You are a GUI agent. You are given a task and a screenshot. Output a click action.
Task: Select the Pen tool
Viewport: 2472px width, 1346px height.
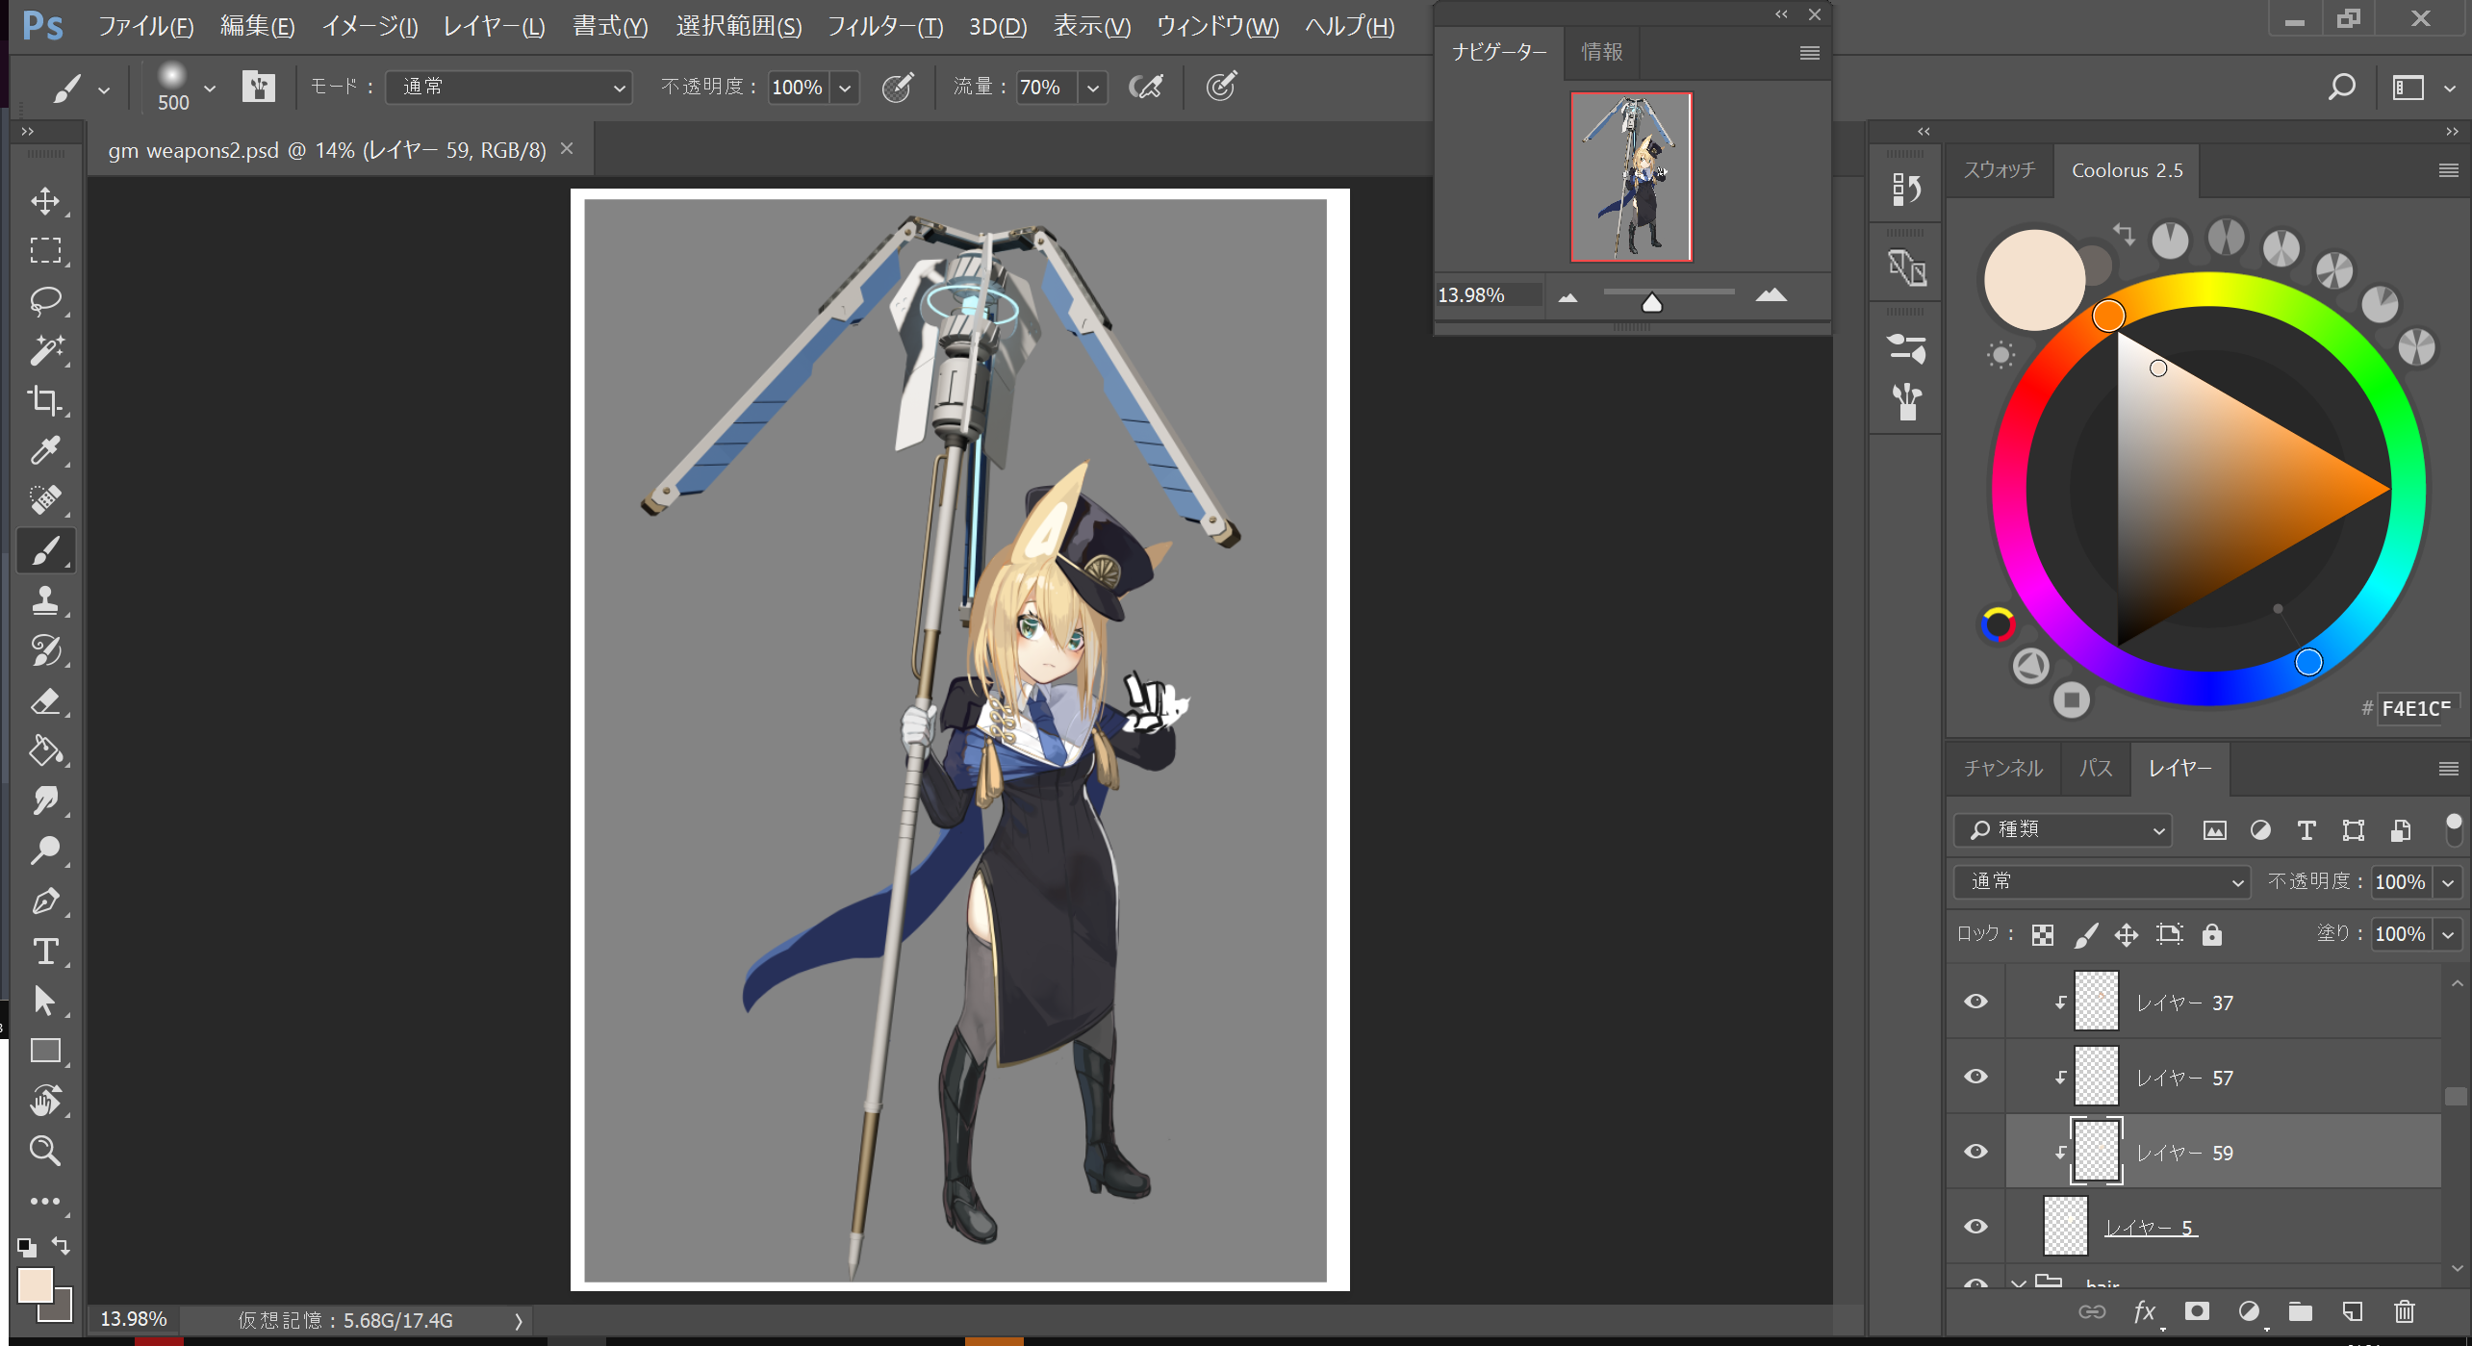pyautogui.click(x=45, y=902)
